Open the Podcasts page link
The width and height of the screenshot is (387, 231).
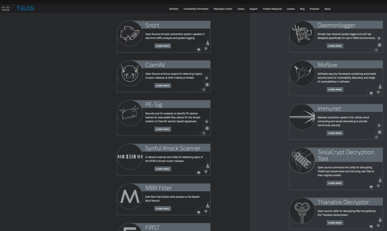pos(314,9)
